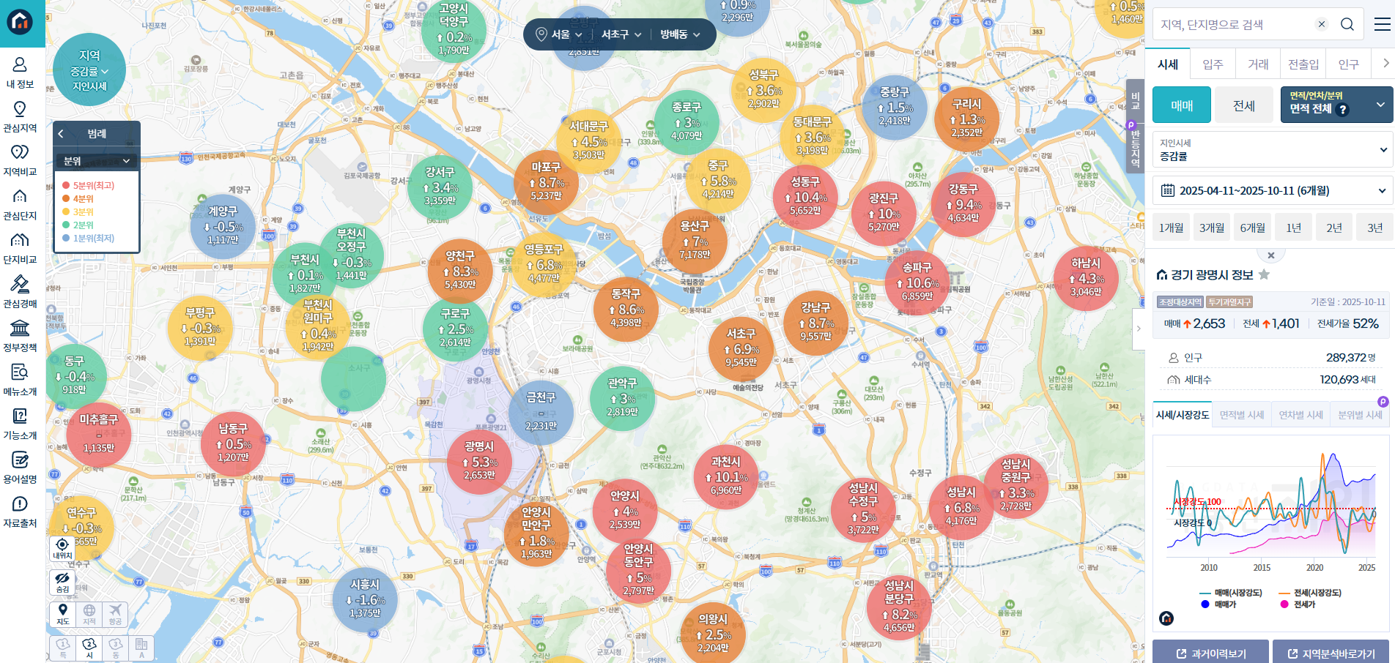Switch to the 전출입 tab

point(1303,64)
